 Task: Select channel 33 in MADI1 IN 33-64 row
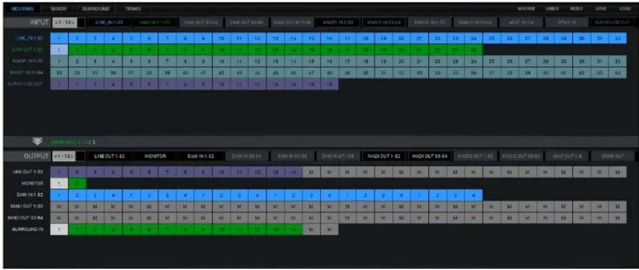pos(60,74)
